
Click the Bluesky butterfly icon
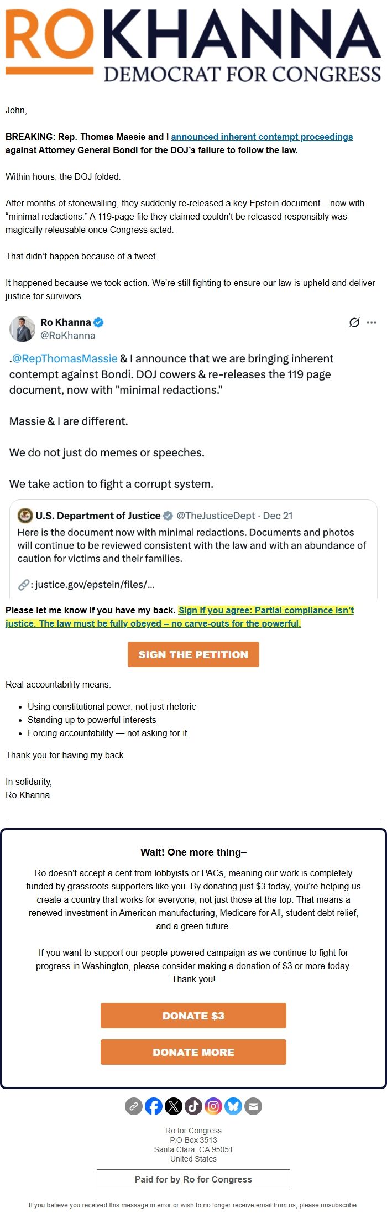coord(233,1106)
